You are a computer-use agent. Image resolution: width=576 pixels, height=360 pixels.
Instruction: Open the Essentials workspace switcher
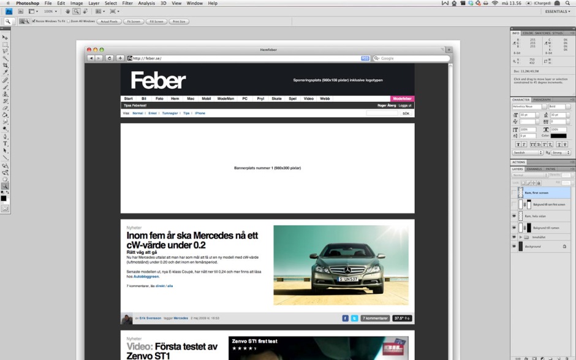(x=558, y=12)
